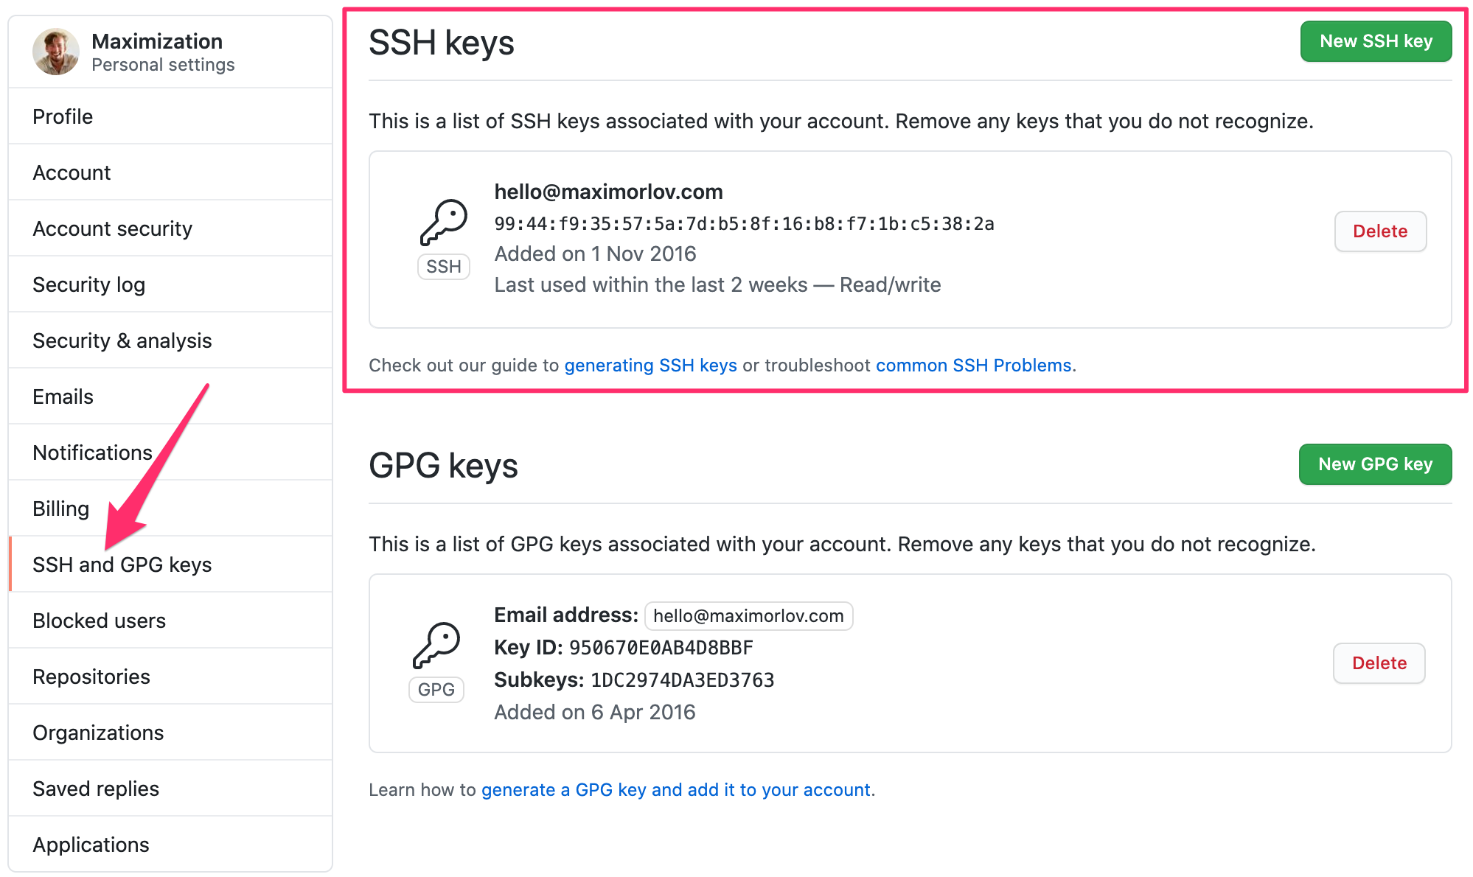Image resolution: width=1473 pixels, height=877 pixels.
Task: Click Delete for the GPG key entry
Action: [x=1380, y=663]
